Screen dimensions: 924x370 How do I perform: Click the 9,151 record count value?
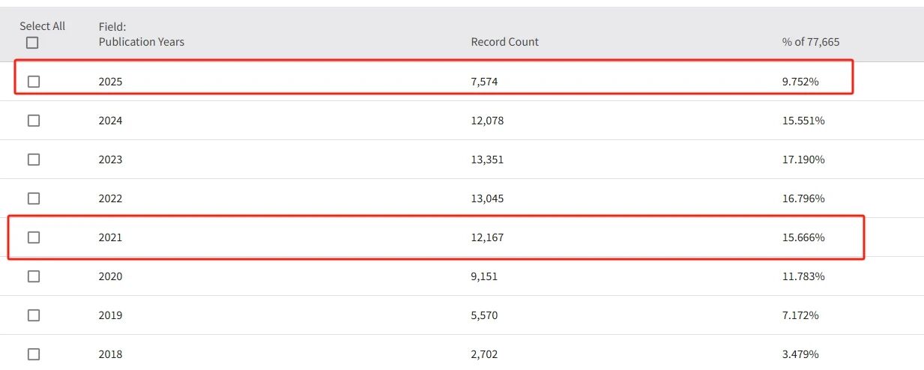click(484, 276)
